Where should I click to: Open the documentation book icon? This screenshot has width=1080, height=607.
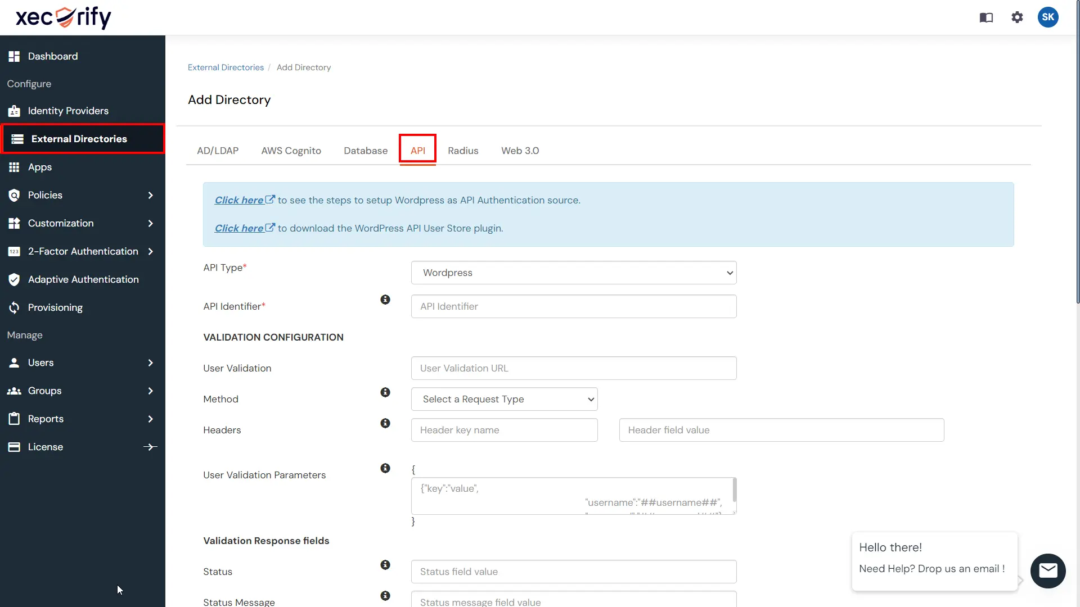(986, 17)
